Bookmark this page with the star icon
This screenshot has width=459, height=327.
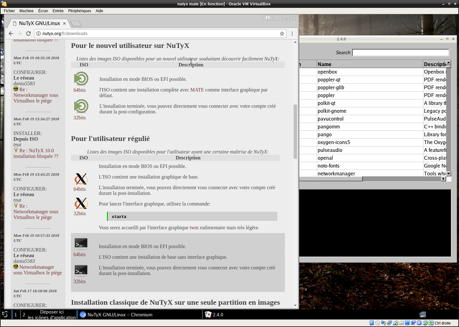[x=282, y=34]
